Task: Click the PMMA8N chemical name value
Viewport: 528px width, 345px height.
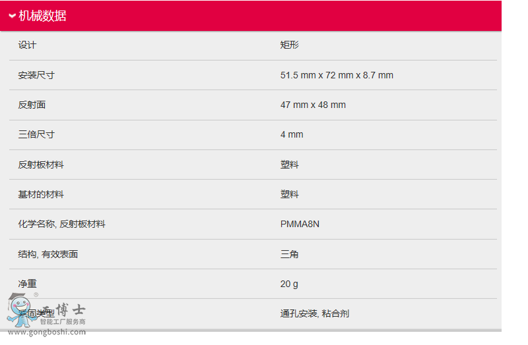Action: pos(300,224)
